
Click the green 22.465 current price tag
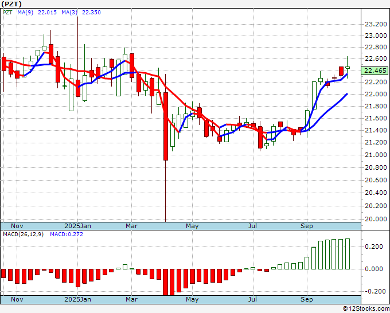374,71
